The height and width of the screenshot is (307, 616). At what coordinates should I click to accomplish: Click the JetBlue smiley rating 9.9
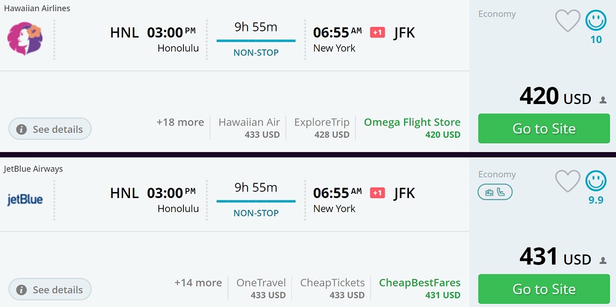[596, 181]
